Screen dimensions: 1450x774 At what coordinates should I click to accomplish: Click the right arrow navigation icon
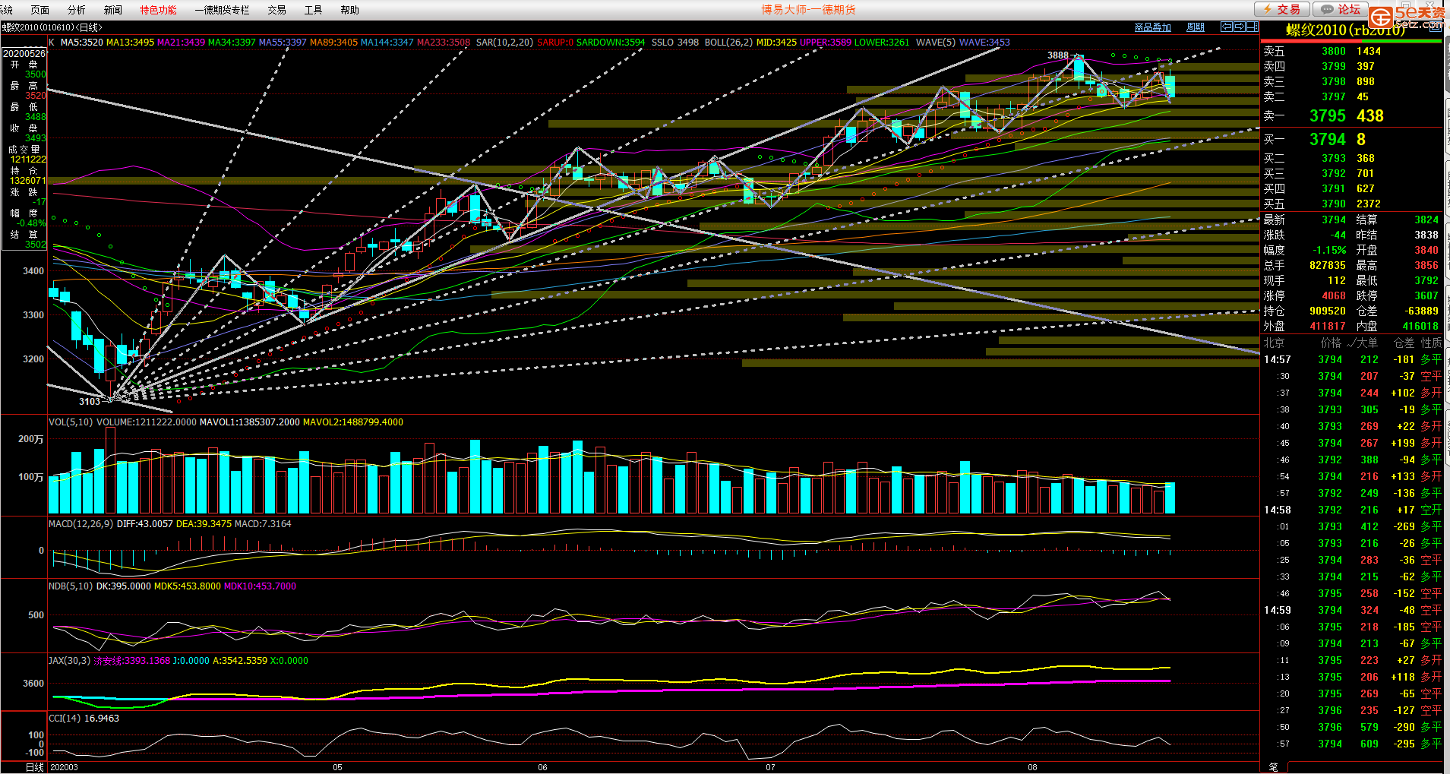[1240, 27]
